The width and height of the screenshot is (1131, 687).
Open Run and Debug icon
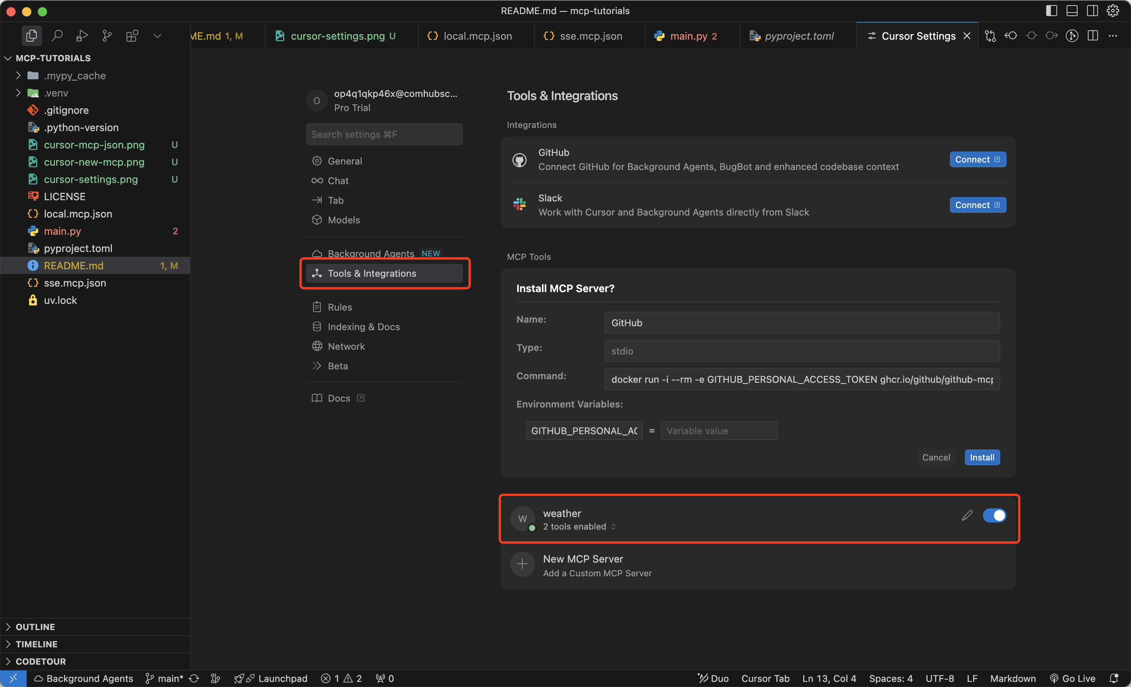point(82,36)
